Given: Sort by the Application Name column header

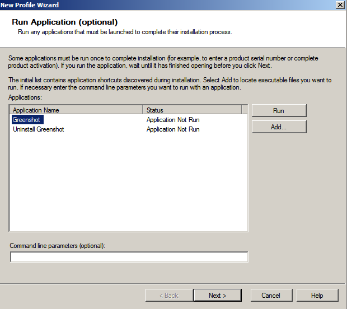Looking at the screenshot, I should click(x=77, y=110).
